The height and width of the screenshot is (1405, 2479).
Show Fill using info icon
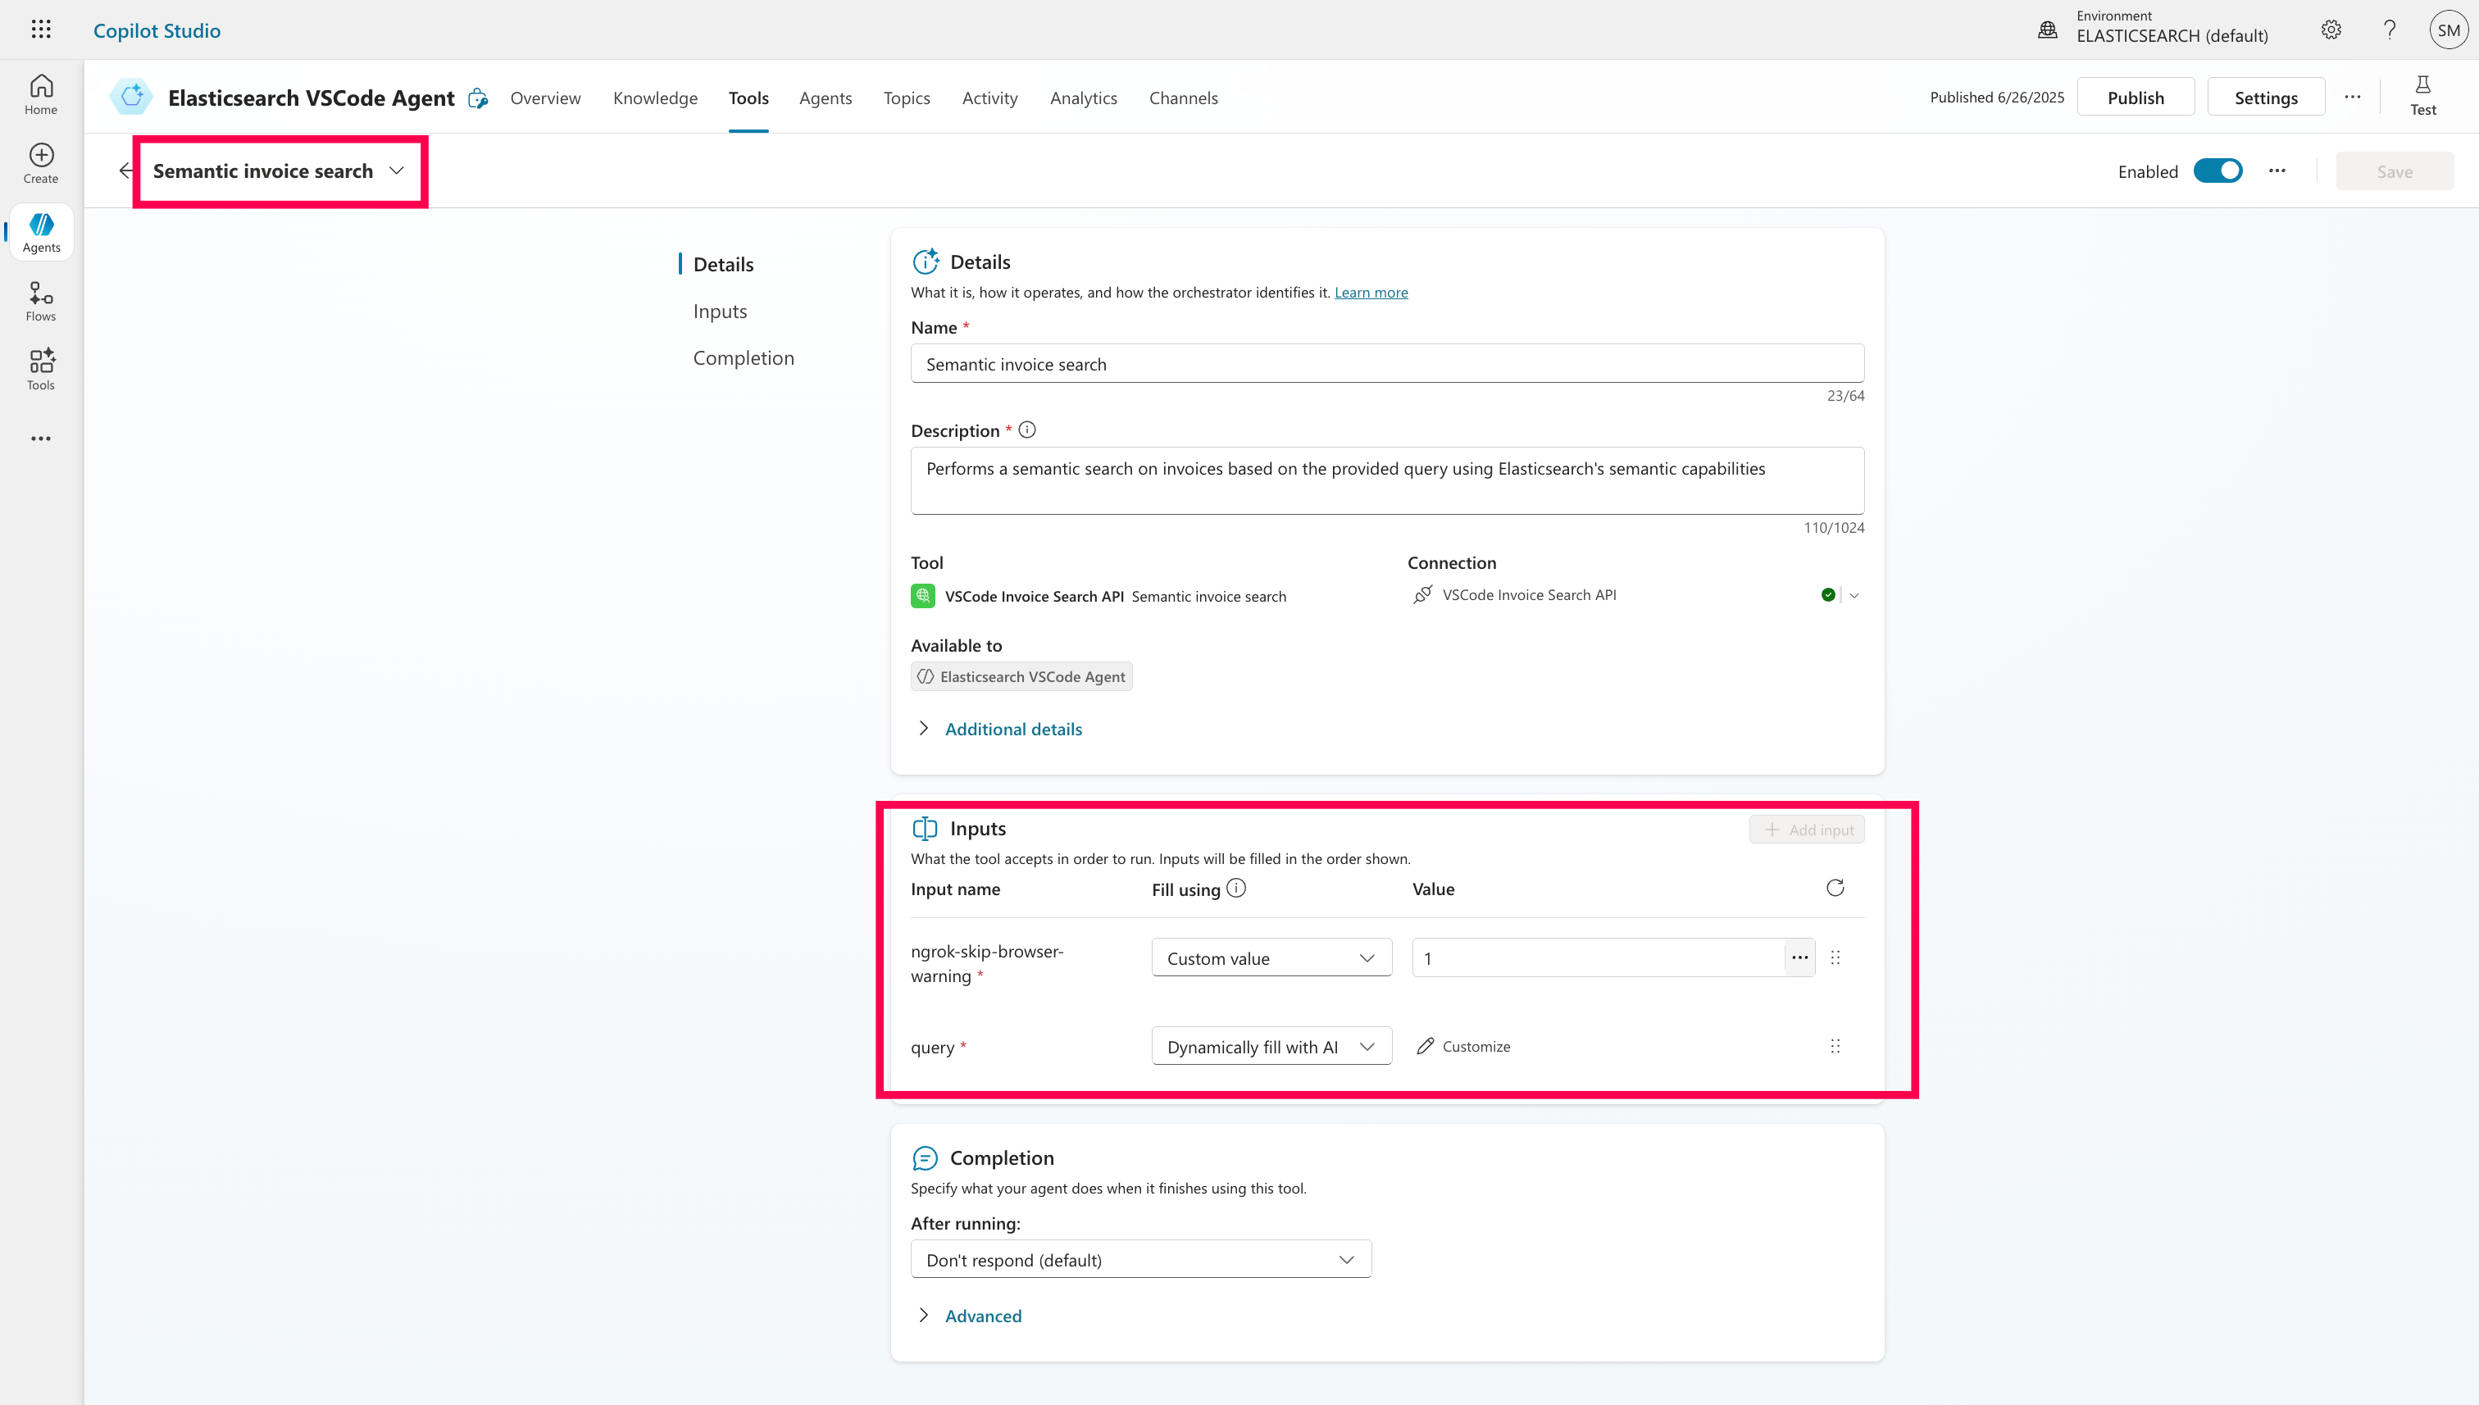pos(1235,888)
